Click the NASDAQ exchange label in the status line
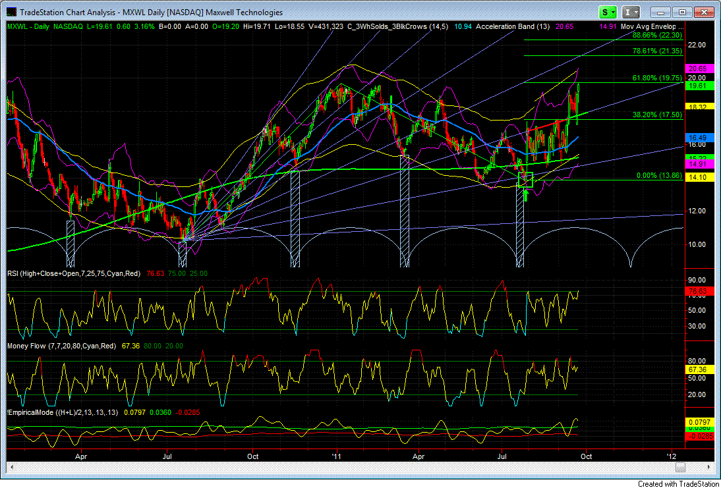 (68, 26)
